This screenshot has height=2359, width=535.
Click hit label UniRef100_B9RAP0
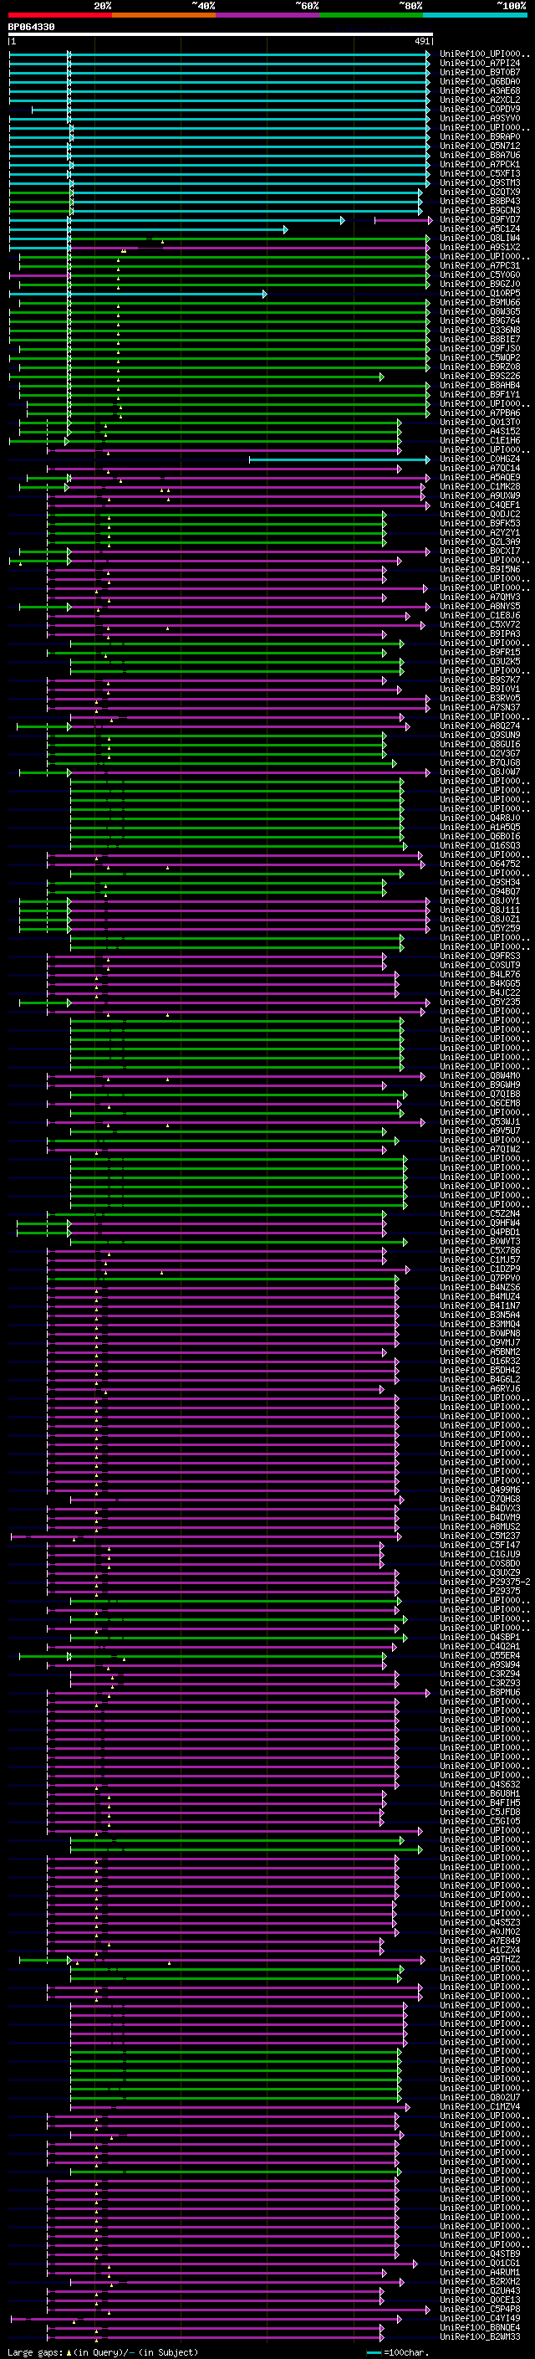480,136
